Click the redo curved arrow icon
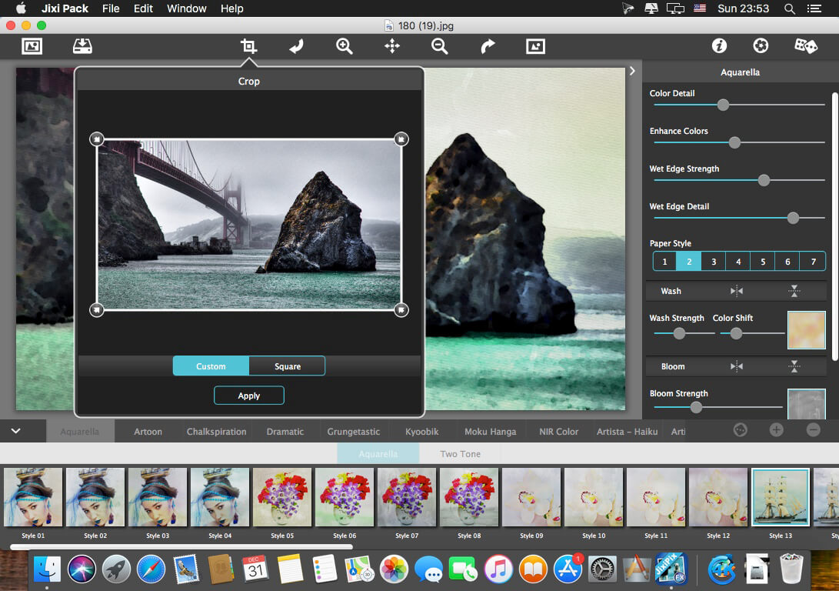Image resolution: width=839 pixels, height=591 pixels. (x=488, y=46)
